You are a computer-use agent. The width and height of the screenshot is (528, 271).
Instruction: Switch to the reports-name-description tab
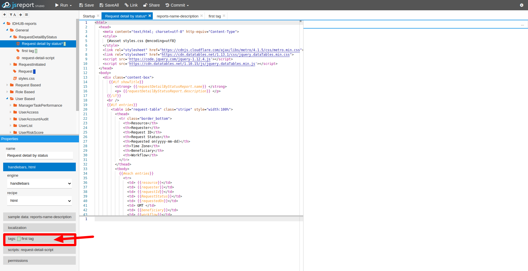click(177, 16)
